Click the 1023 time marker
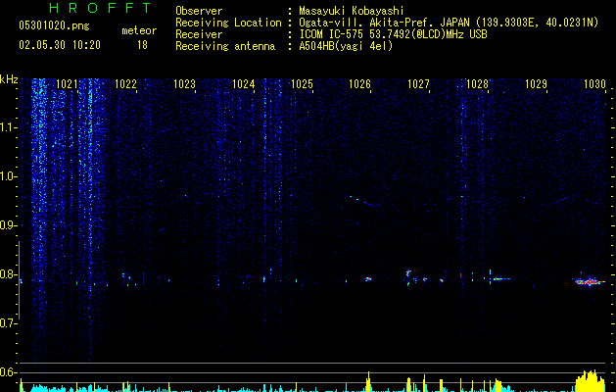Image resolution: width=616 pixels, height=392 pixels. 184,84
